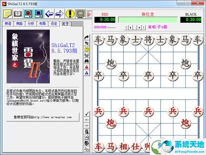The height and width of the screenshot is (155, 206).
Task: Select the red center 兵 pawn
Action: [x=148, y=111]
